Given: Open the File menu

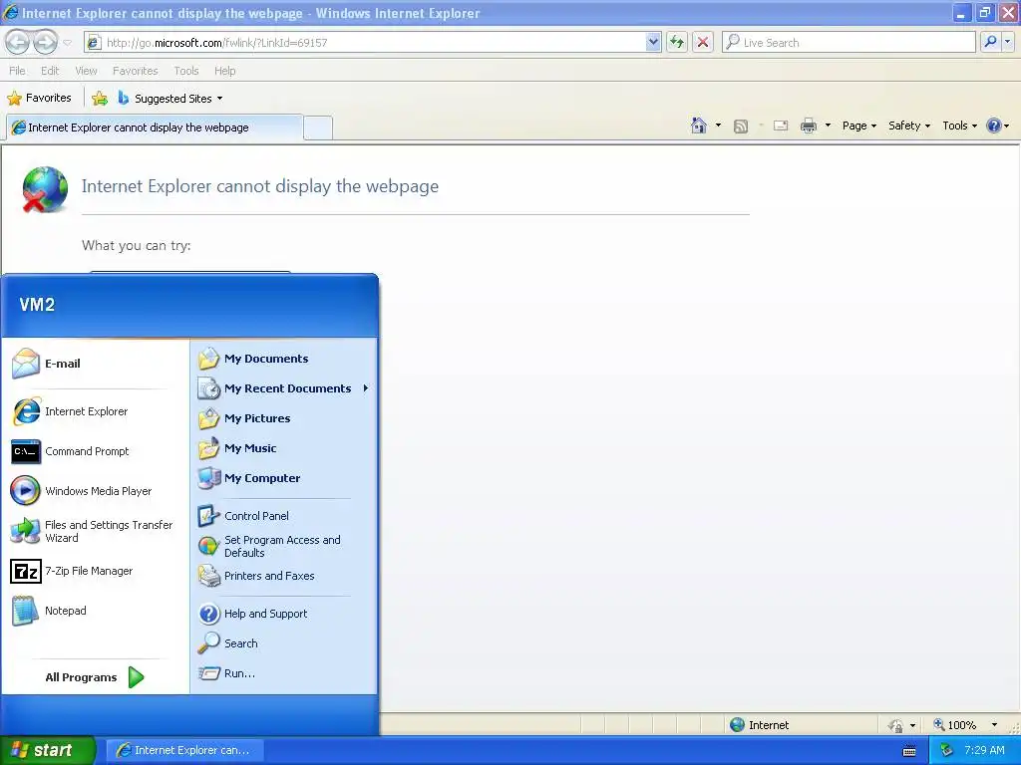Looking at the screenshot, I should pyautogui.click(x=18, y=71).
